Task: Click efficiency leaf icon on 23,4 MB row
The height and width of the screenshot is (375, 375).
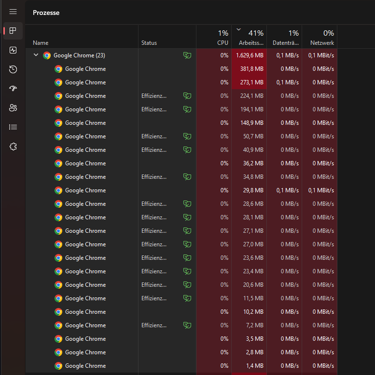Action: [x=187, y=271]
